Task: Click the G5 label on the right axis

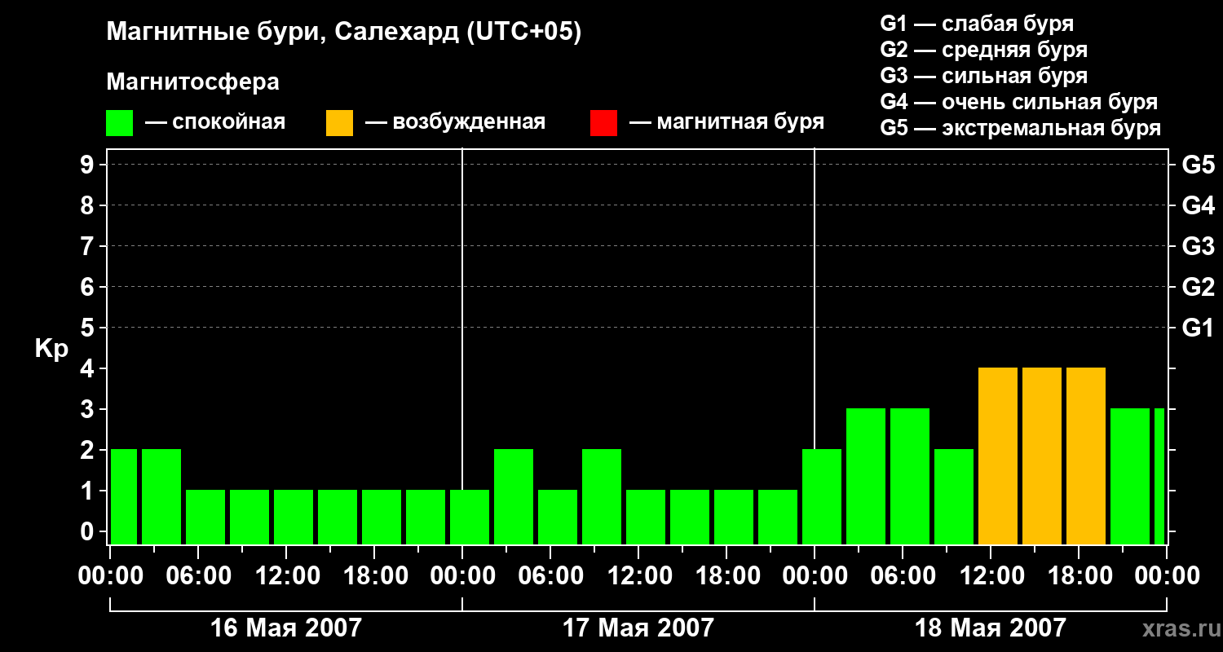Action: [x=1198, y=165]
